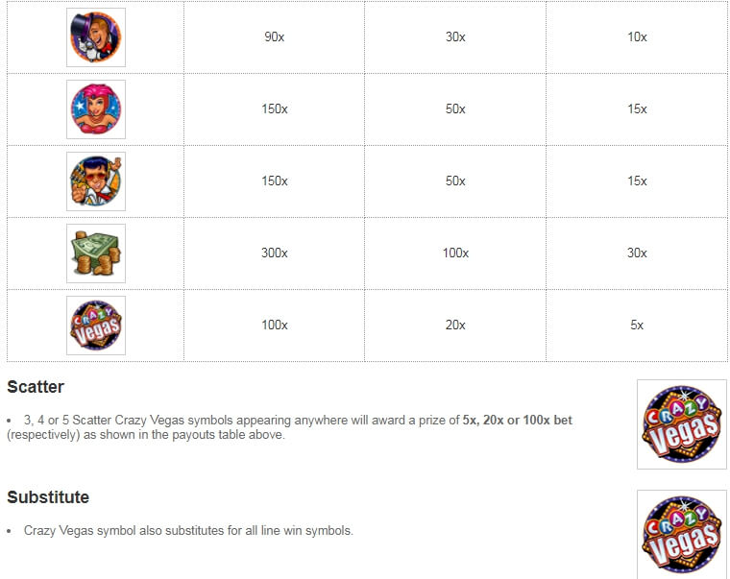Click the Substitute section heading

pyautogui.click(x=48, y=497)
